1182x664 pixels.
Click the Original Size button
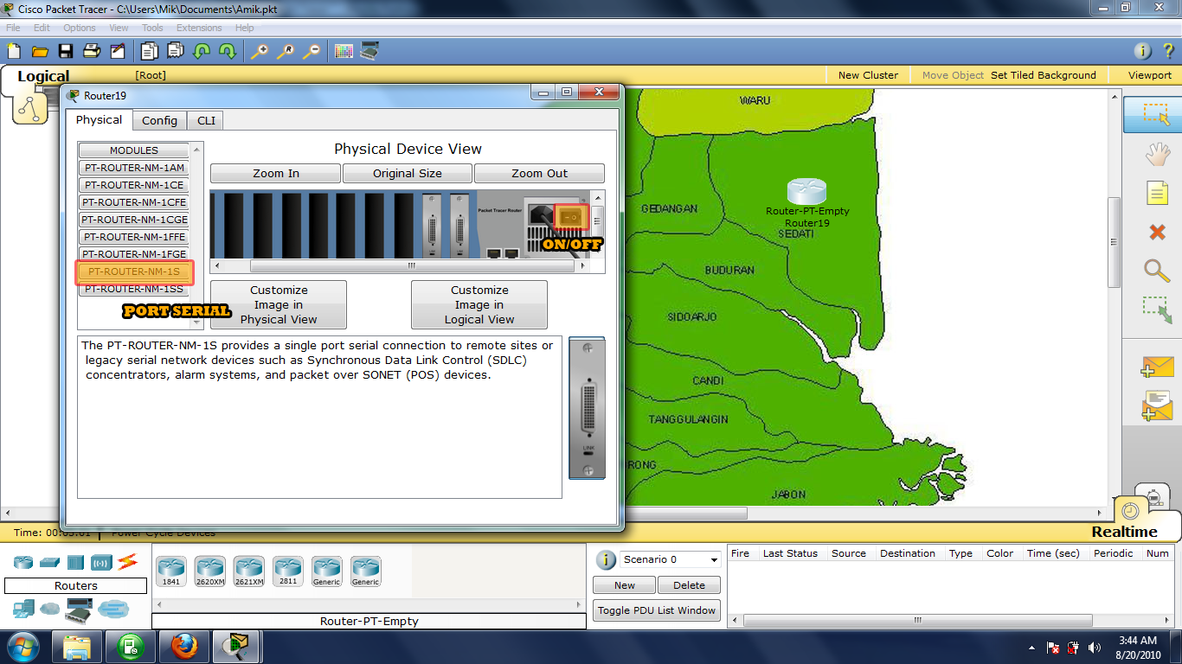point(408,173)
